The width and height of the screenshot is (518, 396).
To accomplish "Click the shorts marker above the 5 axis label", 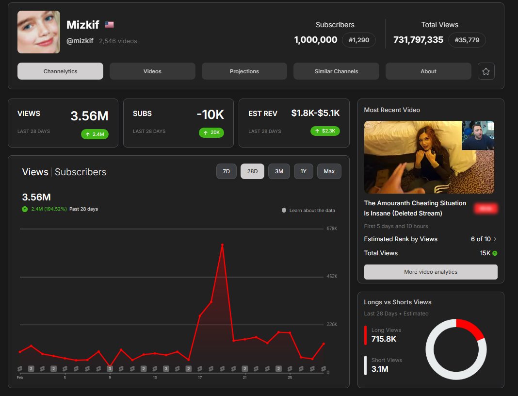I will (65, 368).
